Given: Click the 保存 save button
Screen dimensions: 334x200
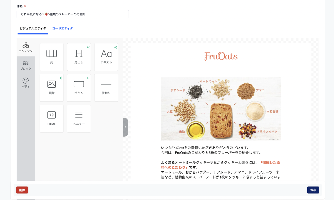Looking at the screenshot, I should pos(313,190).
